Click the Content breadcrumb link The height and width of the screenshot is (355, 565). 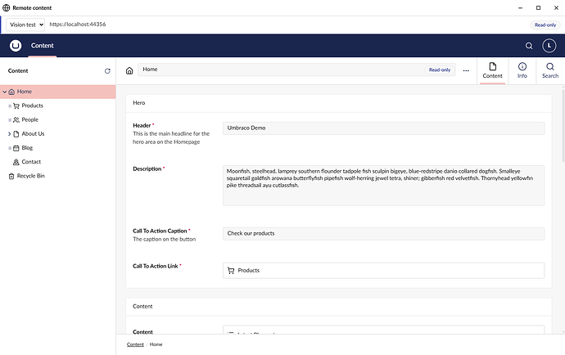[135, 344]
